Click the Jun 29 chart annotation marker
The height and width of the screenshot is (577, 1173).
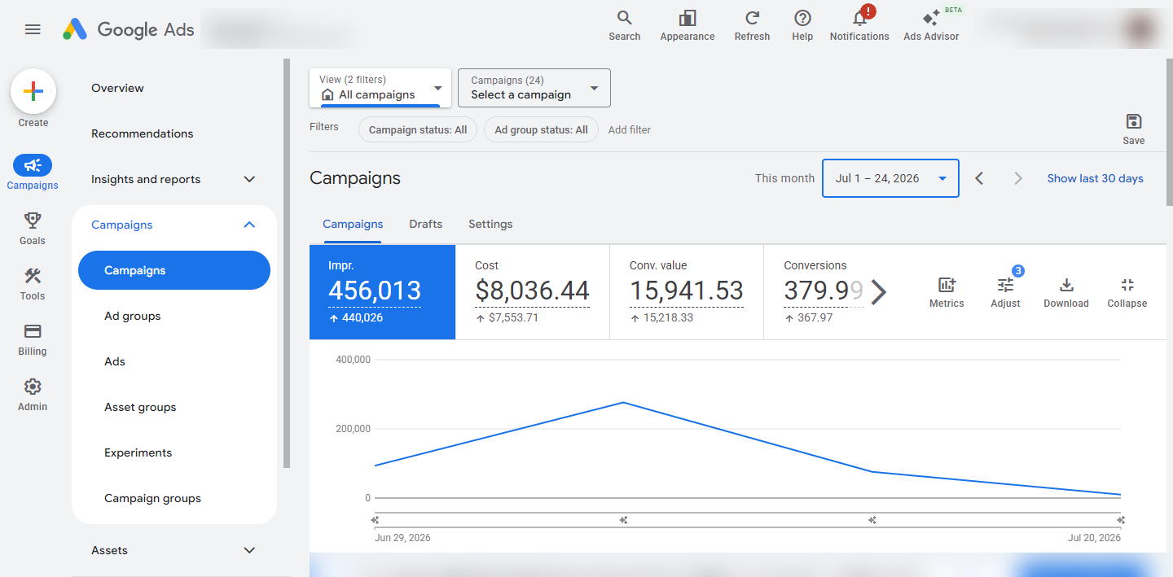(x=375, y=520)
